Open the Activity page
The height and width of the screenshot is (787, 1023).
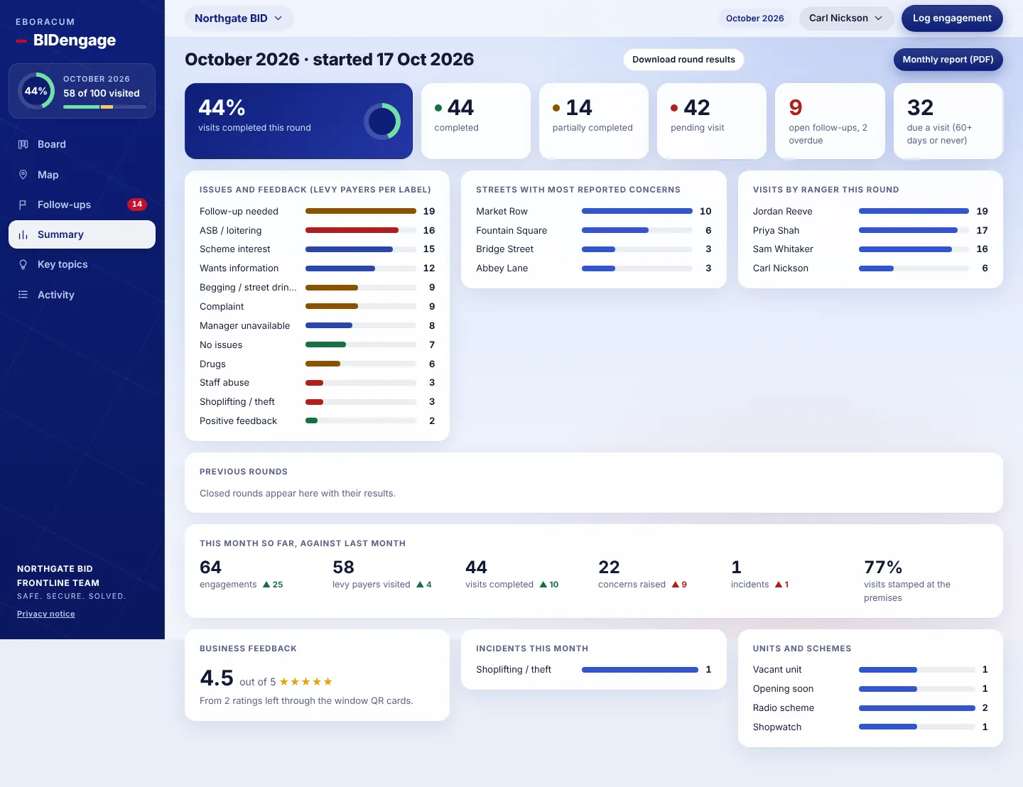(82, 295)
